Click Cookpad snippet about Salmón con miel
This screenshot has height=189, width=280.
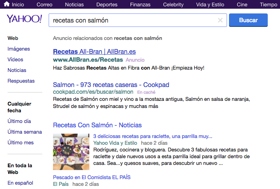[x=151, y=103]
